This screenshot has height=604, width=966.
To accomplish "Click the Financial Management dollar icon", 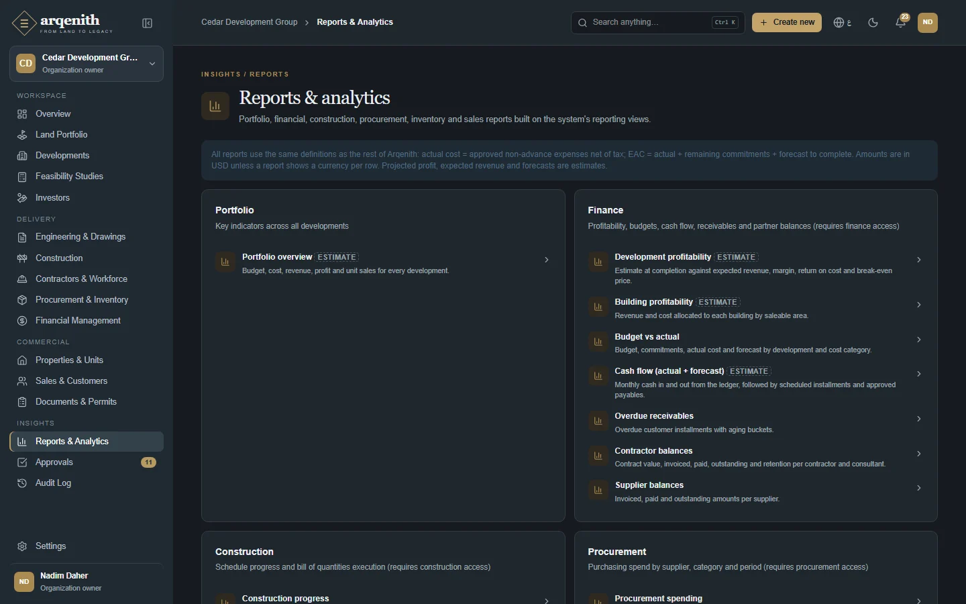I will click(22, 321).
